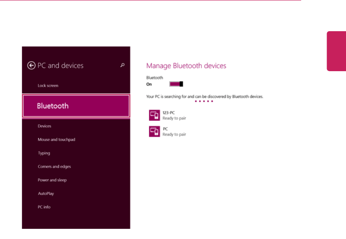Image resolution: width=346 pixels, height=239 pixels.
Task: Open Mouse and touchpad settings
Action: [x=55, y=140]
